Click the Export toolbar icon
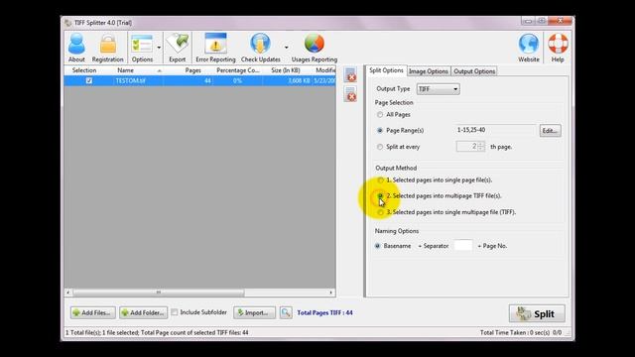Image resolution: width=635 pixels, height=357 pixels. [178, 44]
